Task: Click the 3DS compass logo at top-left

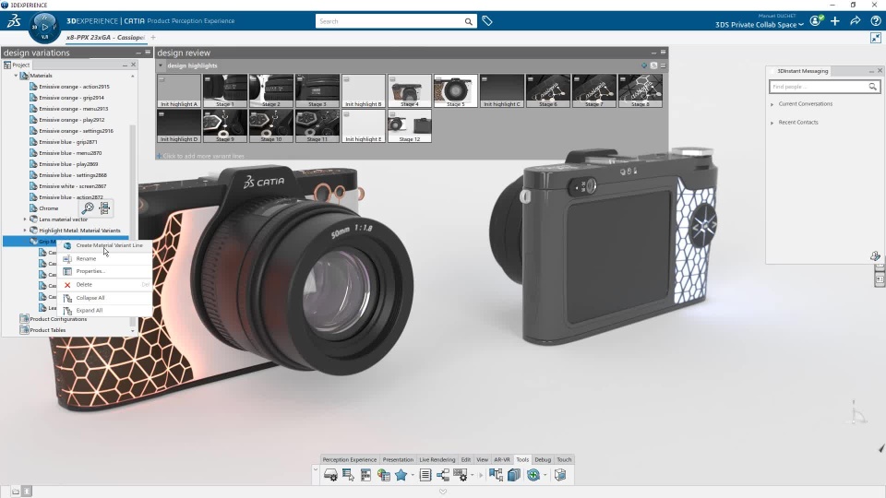Action: [14, 21]
